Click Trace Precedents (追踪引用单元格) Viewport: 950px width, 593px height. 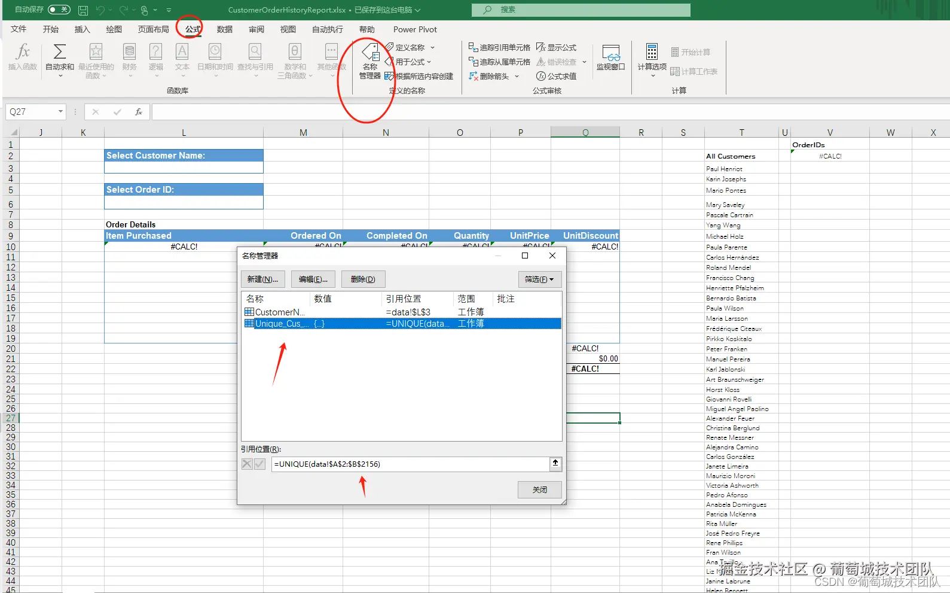[x=499, y=47]
